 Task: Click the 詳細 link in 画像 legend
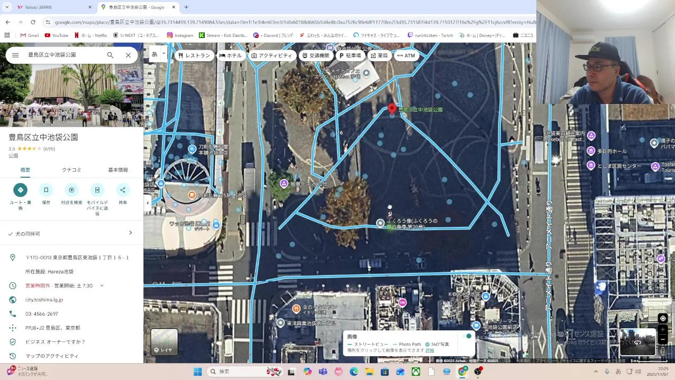[430, 350]
